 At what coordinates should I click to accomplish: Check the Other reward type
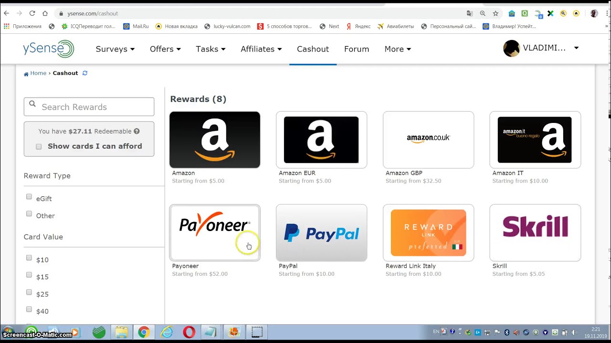[x=29, y=214]
